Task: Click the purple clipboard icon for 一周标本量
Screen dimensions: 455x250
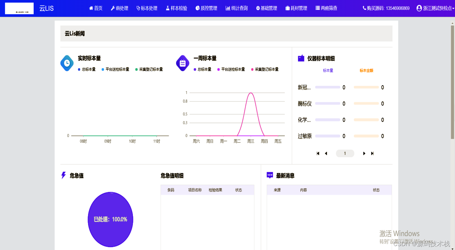Action: (183, 63)
